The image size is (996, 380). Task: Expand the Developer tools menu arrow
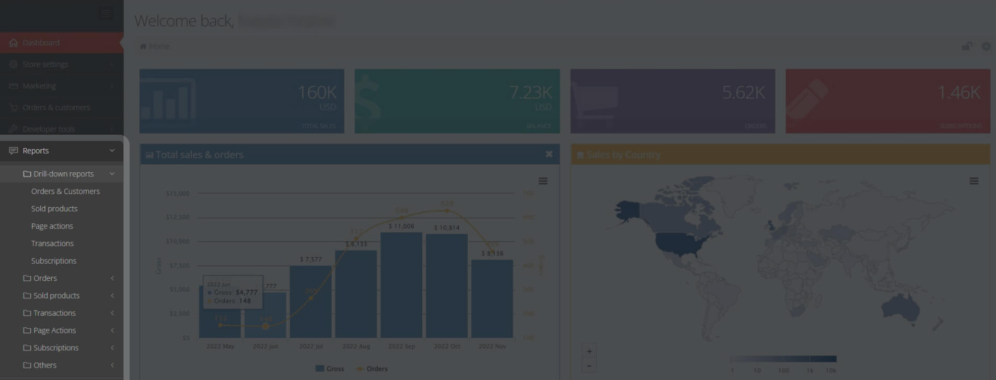tap(112, 129)
